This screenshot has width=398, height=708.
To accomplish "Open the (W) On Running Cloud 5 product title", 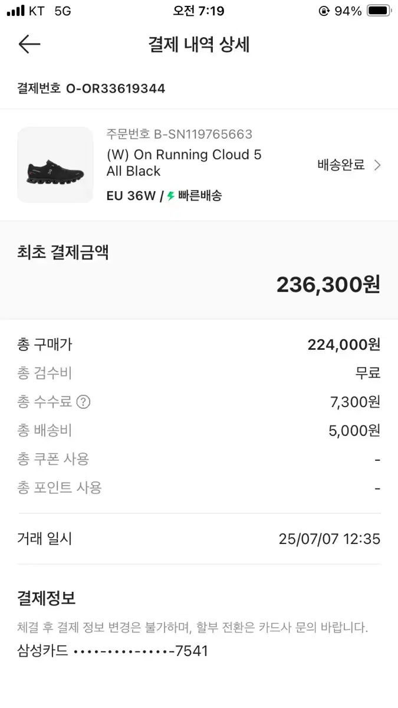I will point(184,163).
